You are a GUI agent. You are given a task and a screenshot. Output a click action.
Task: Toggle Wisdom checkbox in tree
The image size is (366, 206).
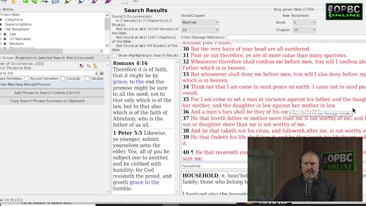[x=5, y=44]
